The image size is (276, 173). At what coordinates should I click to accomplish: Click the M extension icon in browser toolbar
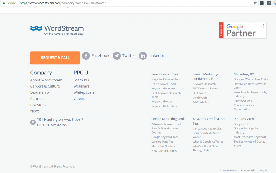click(269, 3)
